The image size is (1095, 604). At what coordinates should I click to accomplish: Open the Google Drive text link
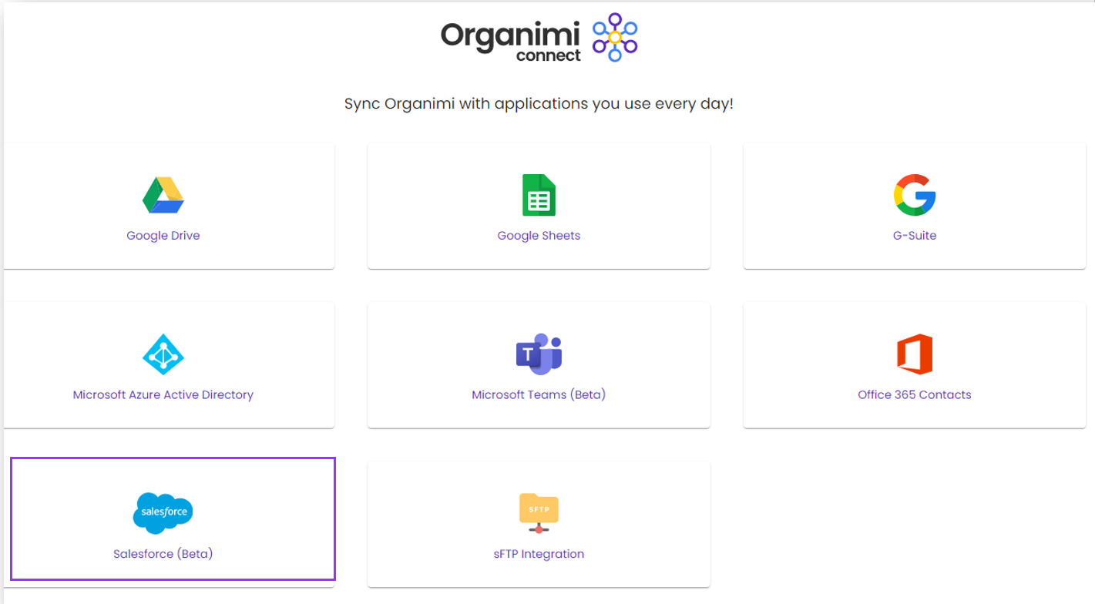coord(163,236)
